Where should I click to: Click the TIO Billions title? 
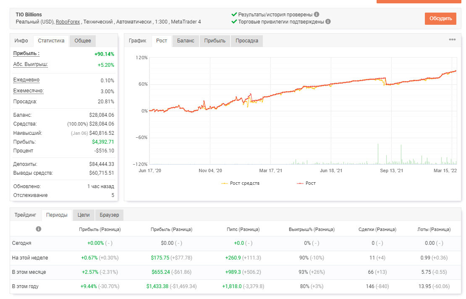click(x=29, y=15)
